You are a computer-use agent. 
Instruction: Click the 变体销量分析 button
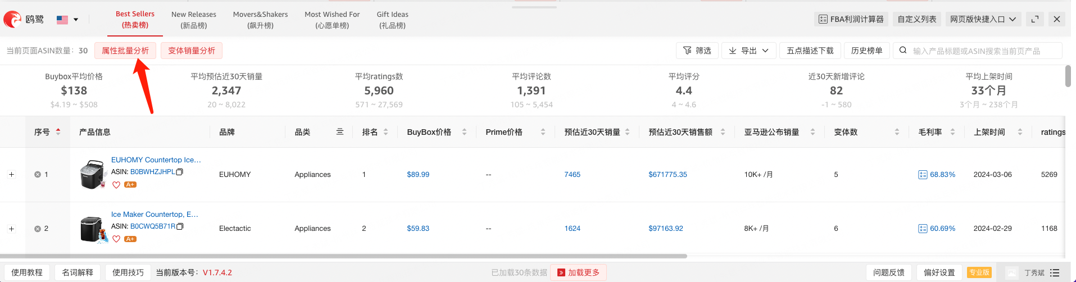pos(192,51)
